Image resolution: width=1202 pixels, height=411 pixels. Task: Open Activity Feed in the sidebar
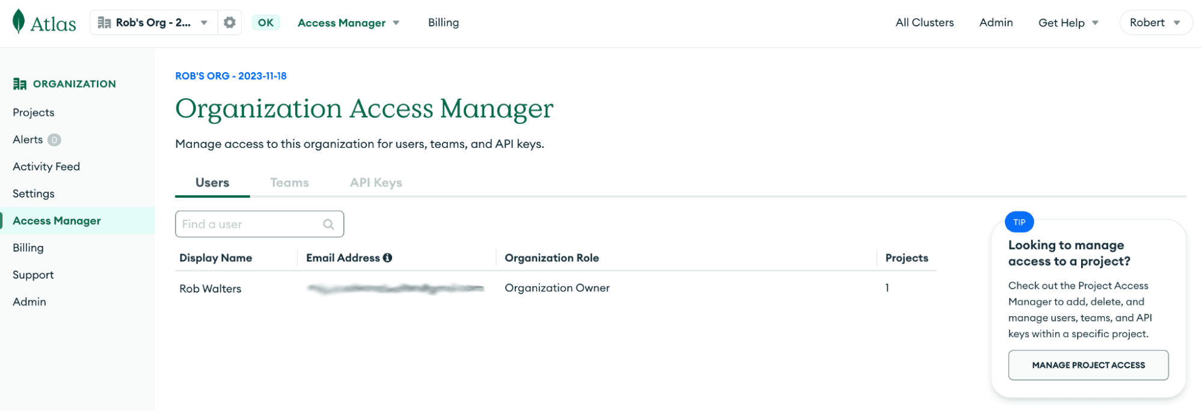tap(46, 166)
